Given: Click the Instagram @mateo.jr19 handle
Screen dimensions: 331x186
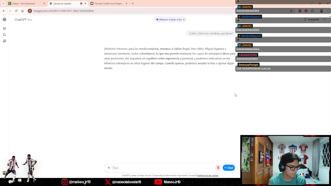Looking at the screenshot, I should (80, 182).
